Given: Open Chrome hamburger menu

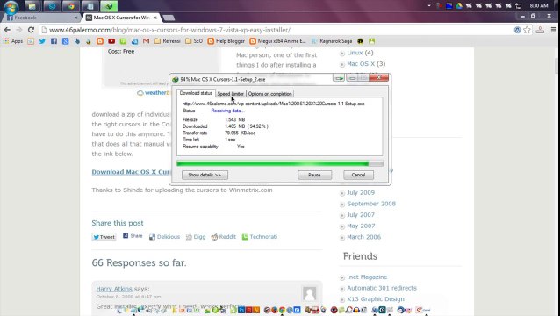Looking at the screenshot, I should [x=553, y=30].
